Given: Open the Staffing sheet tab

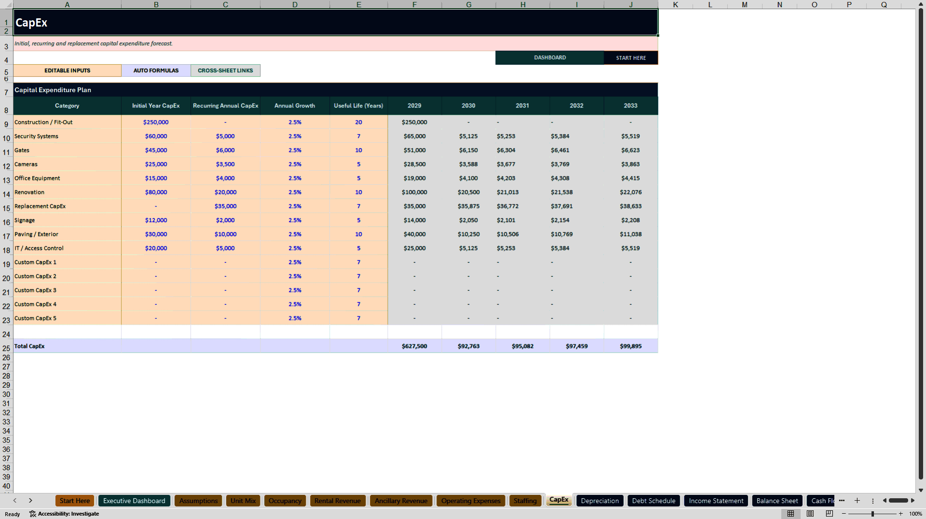Looking at the screenshot, I should click(525, 501).
